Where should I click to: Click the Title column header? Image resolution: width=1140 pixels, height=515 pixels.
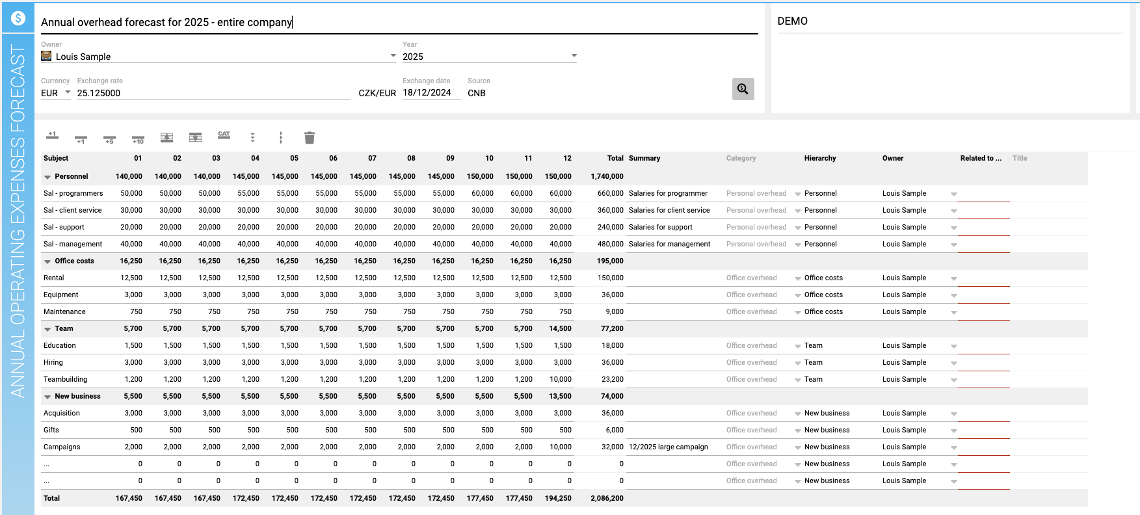(1020, 158)
